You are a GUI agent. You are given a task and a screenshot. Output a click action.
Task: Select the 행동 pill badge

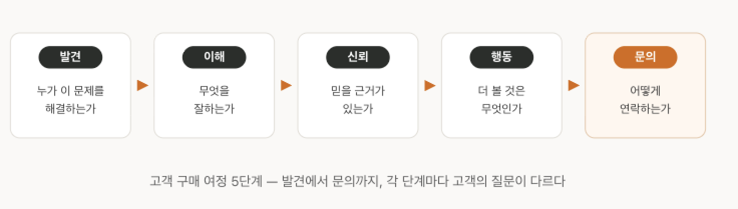point(501,57)
